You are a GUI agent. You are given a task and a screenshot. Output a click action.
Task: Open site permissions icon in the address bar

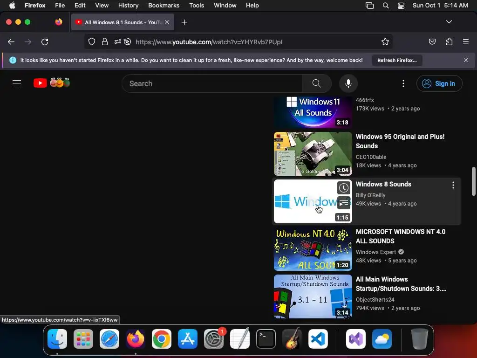(118, 41)
